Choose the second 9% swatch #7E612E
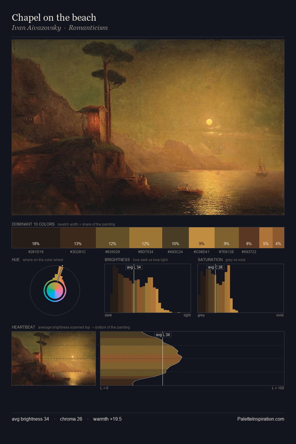 pyautogui.click(x=227, y=238)
